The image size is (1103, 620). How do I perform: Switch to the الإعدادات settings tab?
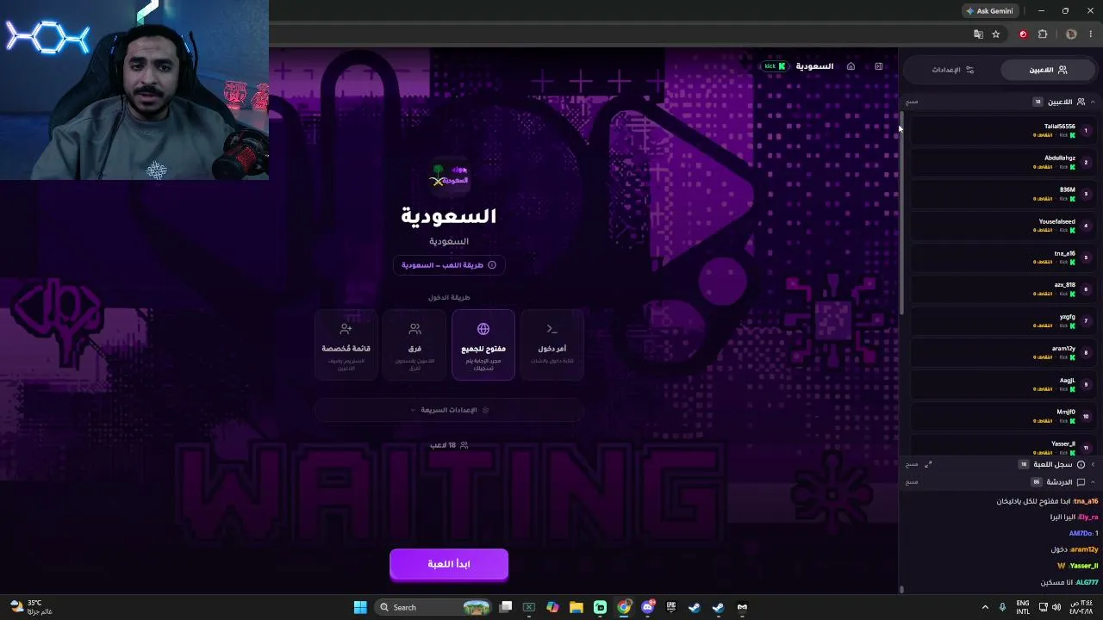tap(952, 70)
